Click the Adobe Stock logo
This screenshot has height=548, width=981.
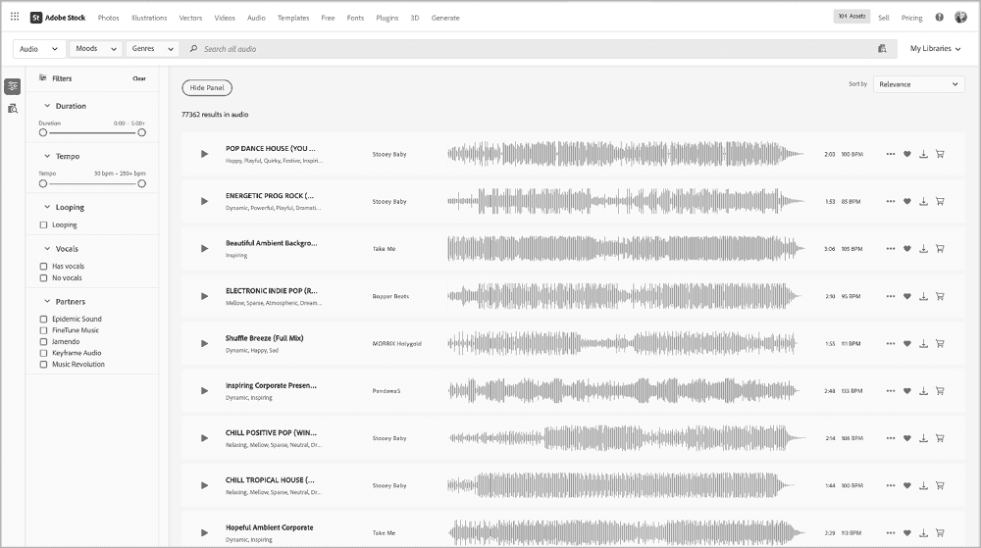[x=58, y=18]
